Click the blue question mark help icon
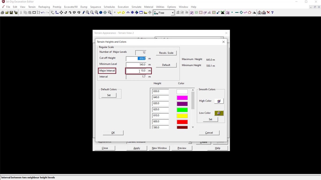This screenshot has height=180, width=321. click(x=272, y=13)
